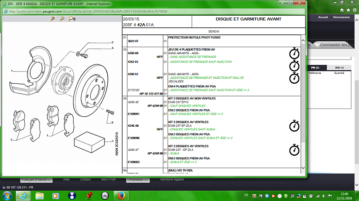Open labor time for pads 4250 69

click(x=294, y=53)
